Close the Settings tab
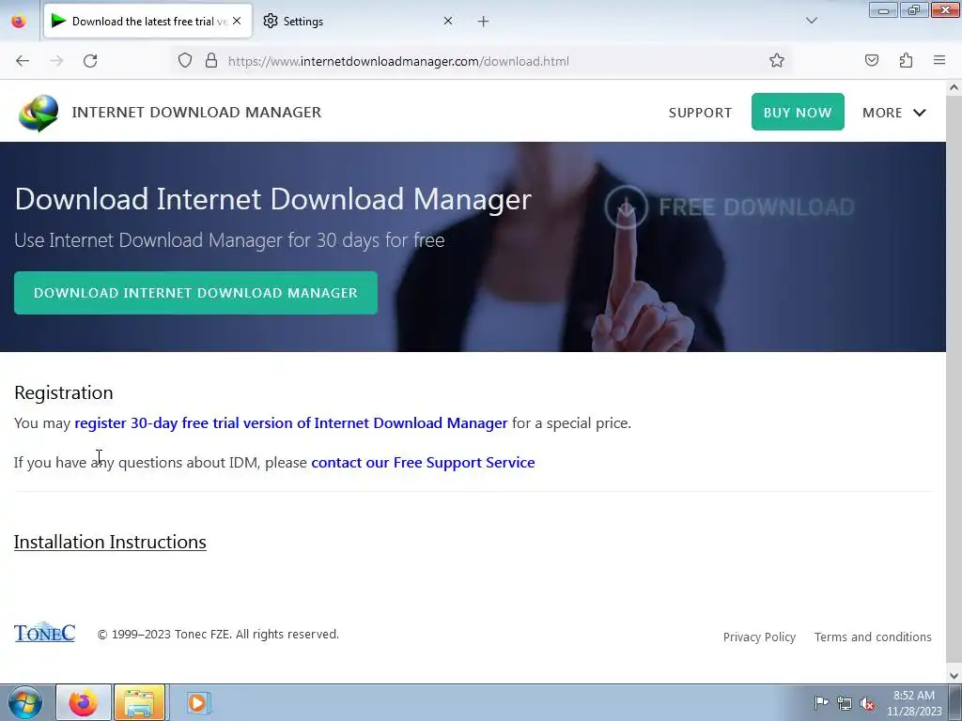The image size is (962, 721). pos(448,22)
